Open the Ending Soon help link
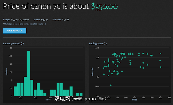Image resolution: width=173 pixels, height=105 pixels. [98, 43]
